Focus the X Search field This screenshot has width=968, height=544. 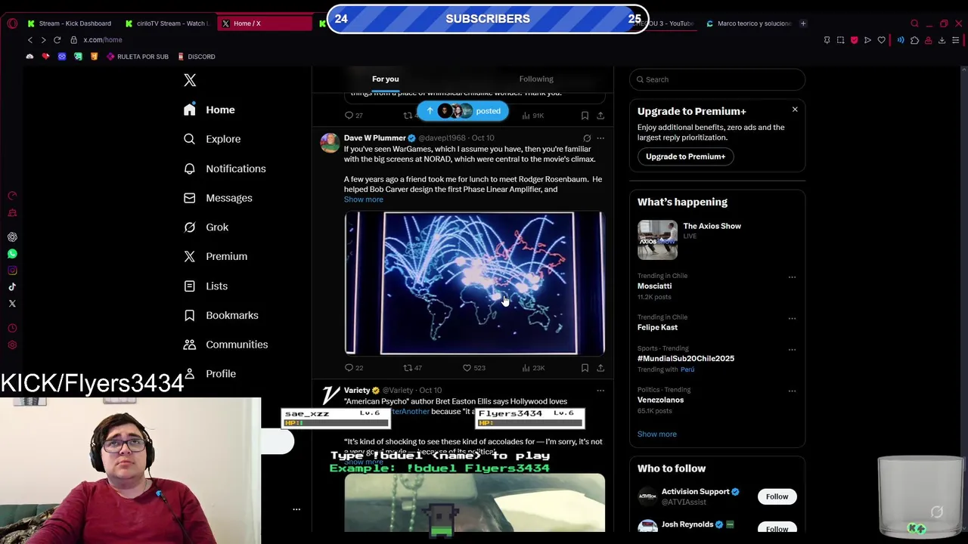coord(717,79)
